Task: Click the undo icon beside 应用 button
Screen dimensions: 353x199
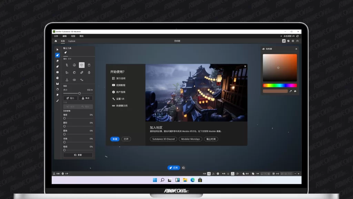Action: (183, 168)
